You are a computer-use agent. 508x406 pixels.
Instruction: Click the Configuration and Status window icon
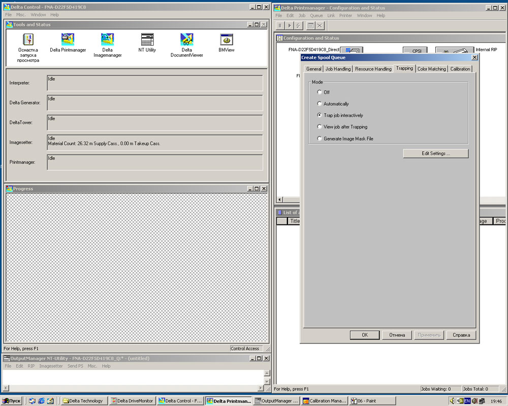(279, 38)
